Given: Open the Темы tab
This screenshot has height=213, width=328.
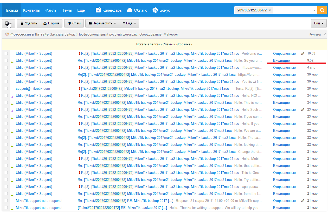Looking at the screenshot, I should 67,10.
